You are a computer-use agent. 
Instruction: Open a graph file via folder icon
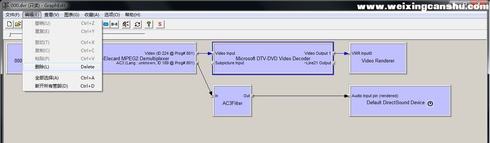click(x=18, y=24)
